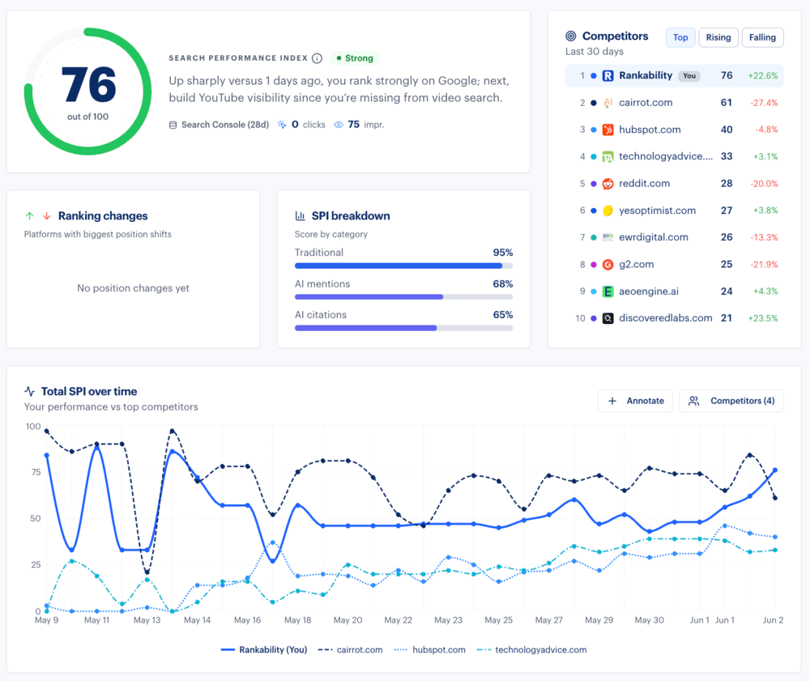Viewport: 810px width, 681px height.
Task: Click the Total SPI over time pulse icon
Action: [x=29, y=391]
